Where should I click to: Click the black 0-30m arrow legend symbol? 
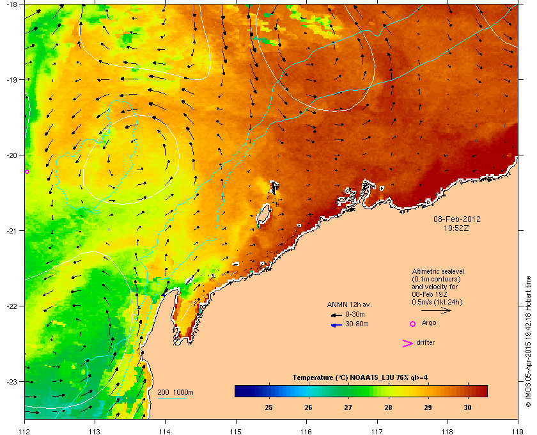336,315
